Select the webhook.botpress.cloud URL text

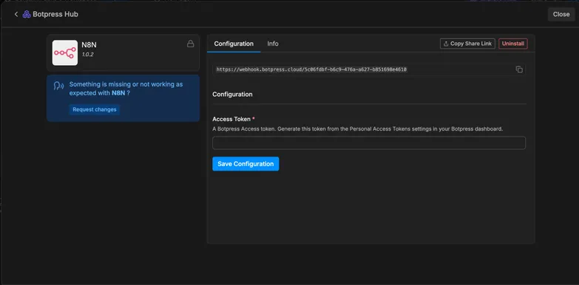311,69
